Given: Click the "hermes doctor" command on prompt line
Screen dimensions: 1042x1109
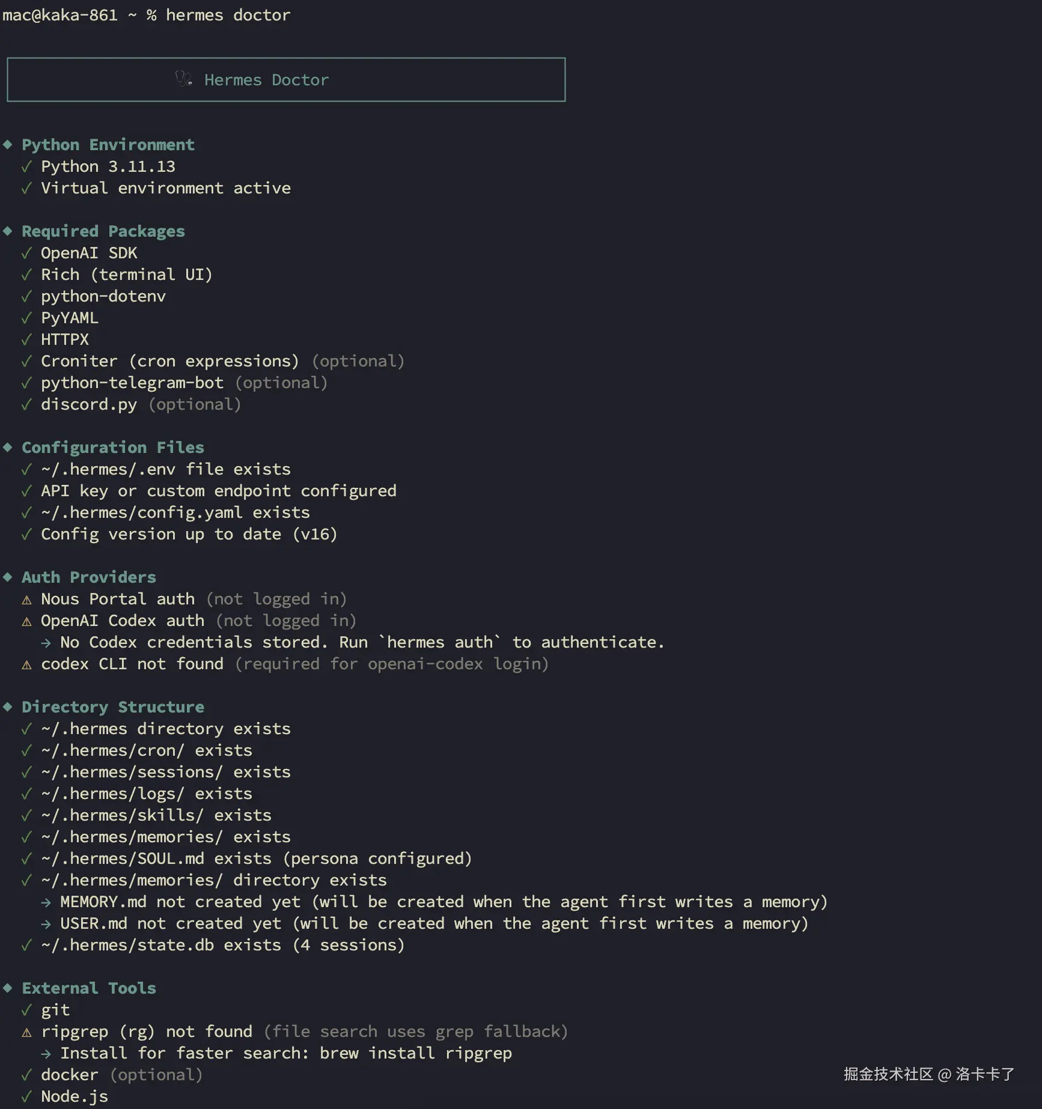Looking at the screenshot, I should pos(228,15).
